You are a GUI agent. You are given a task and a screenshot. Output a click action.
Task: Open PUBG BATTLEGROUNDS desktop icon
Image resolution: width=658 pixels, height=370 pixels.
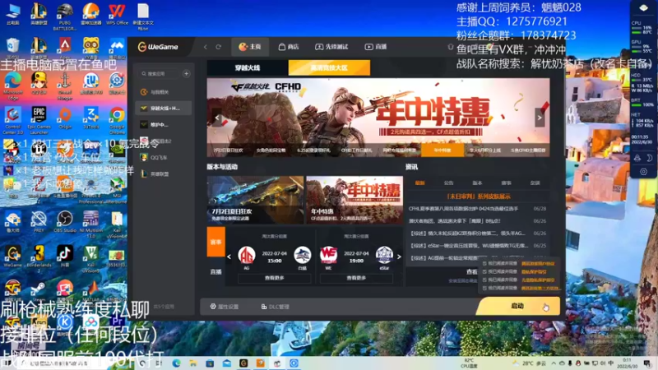click(x=65, y=16)
